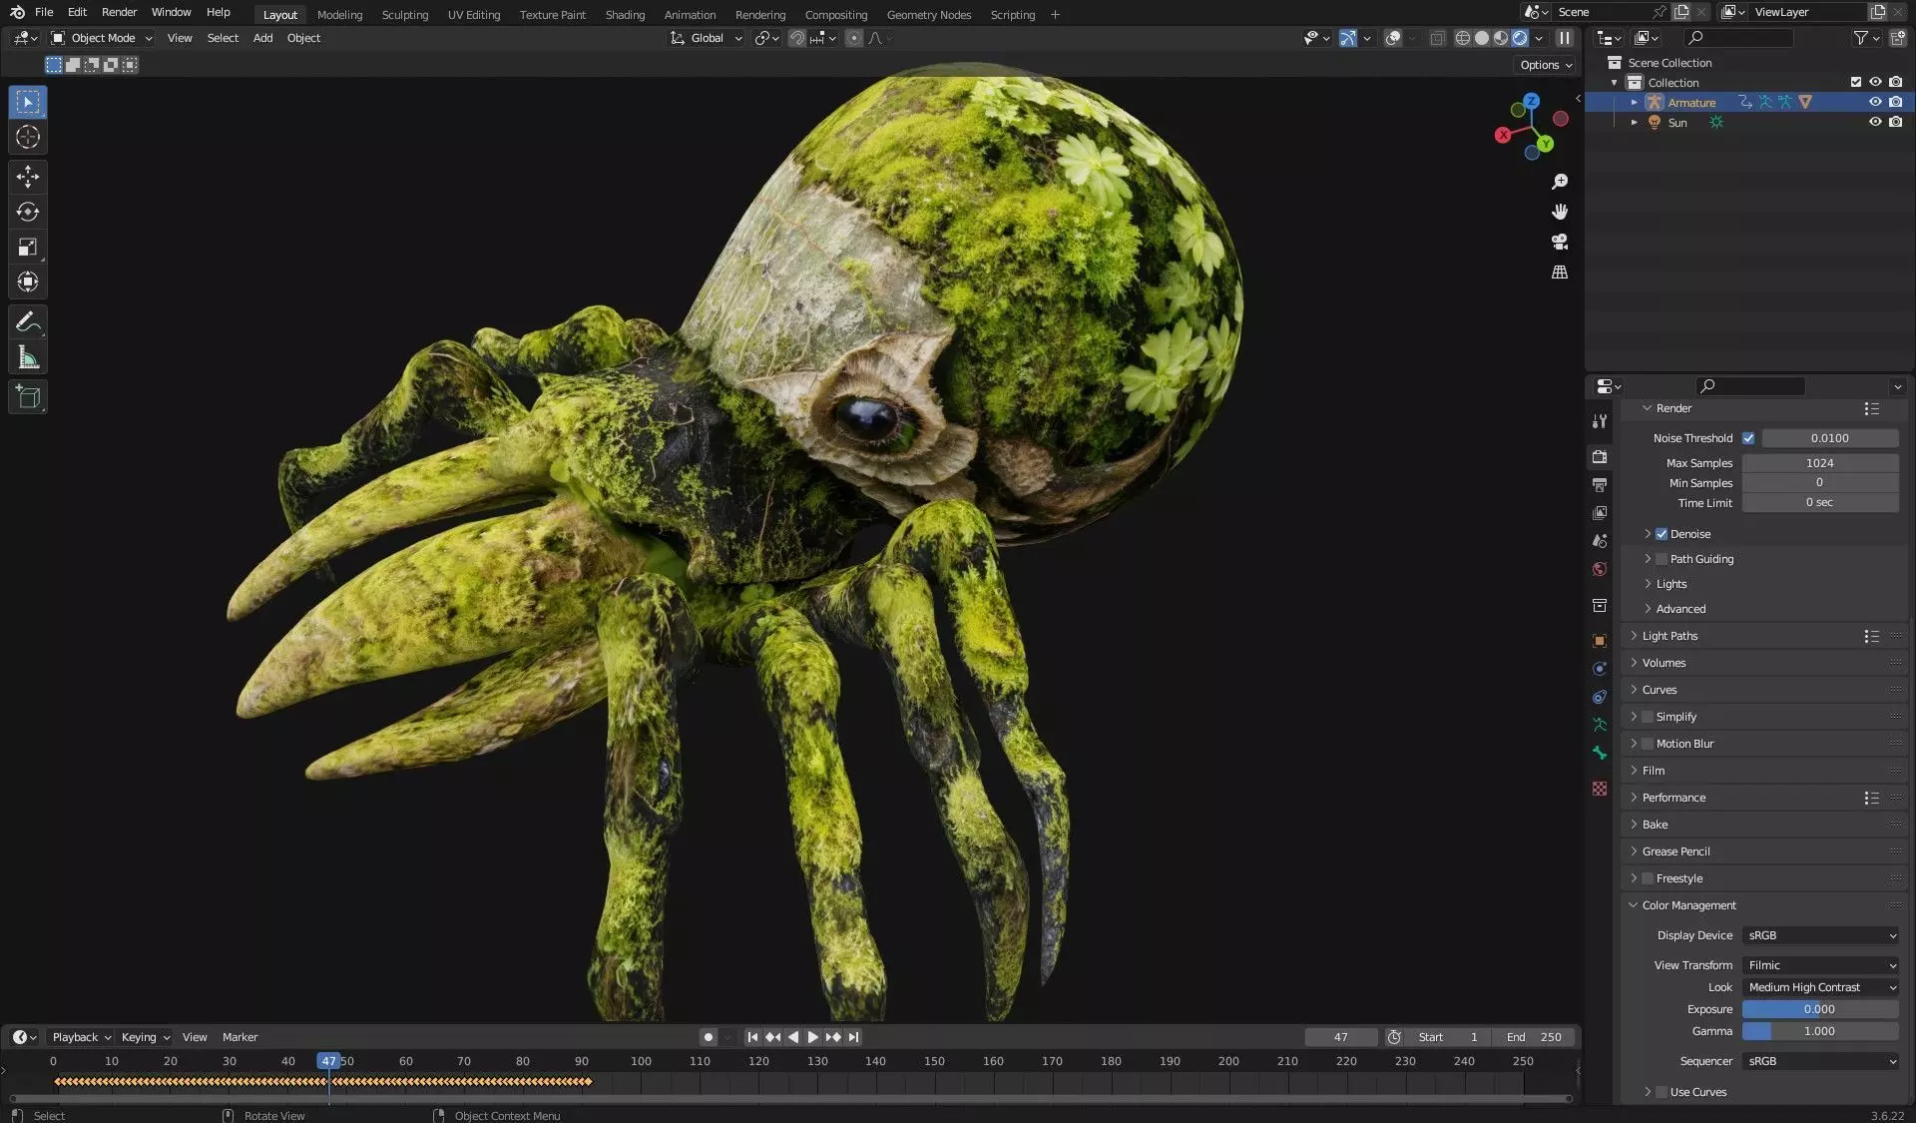Open the Object Mode dropdown
Screen dimensions: 1916x1123
click(102, 38)
